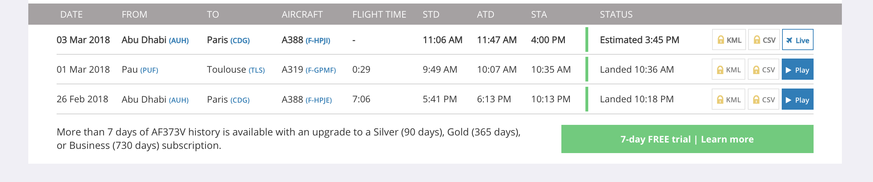
Task: Download KML for 03 Mar 2018 flight
Action: pos(729,40)
